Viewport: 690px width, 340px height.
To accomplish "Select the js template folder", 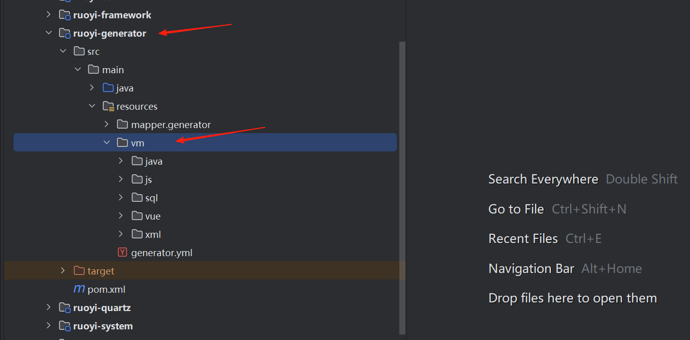I will (148, 179).
